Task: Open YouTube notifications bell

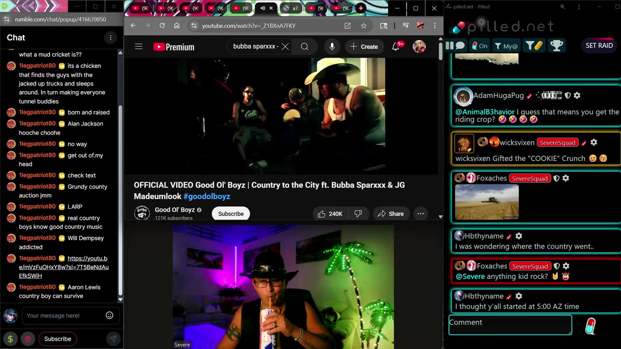Action: 396,47
